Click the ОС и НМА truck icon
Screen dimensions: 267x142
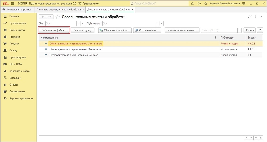pyautogui.click(x=5, y=64)
